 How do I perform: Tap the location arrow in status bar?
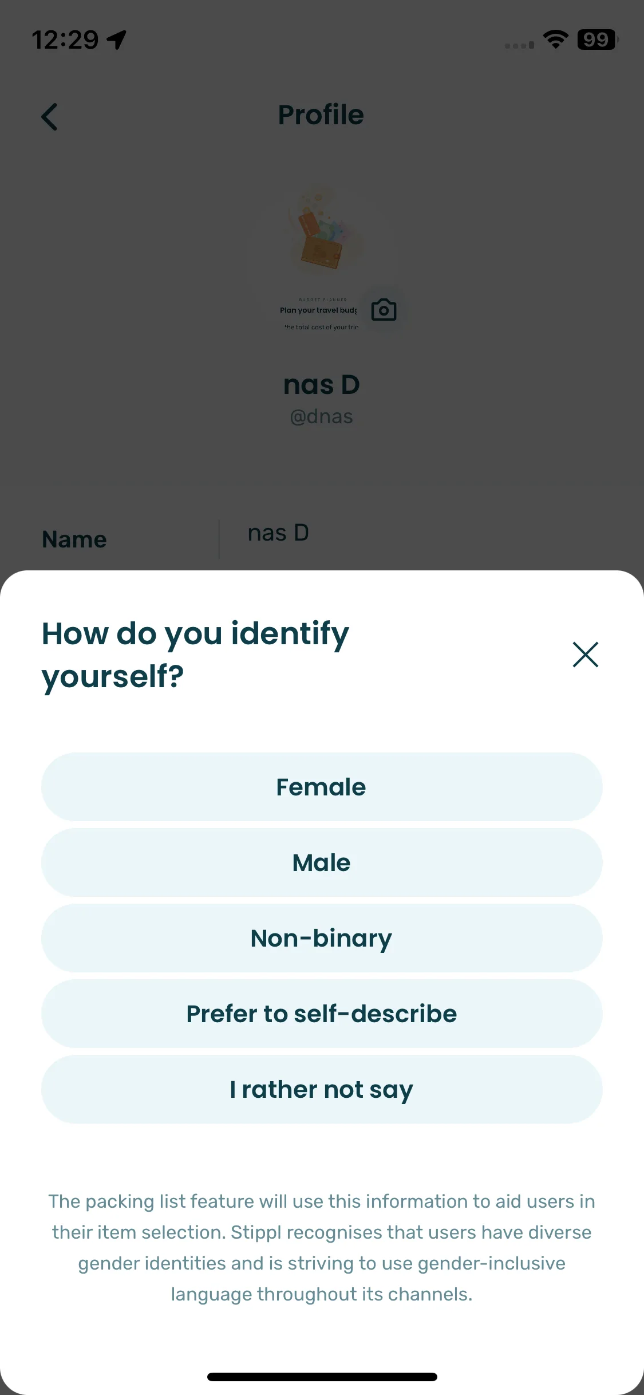[117, 40]
